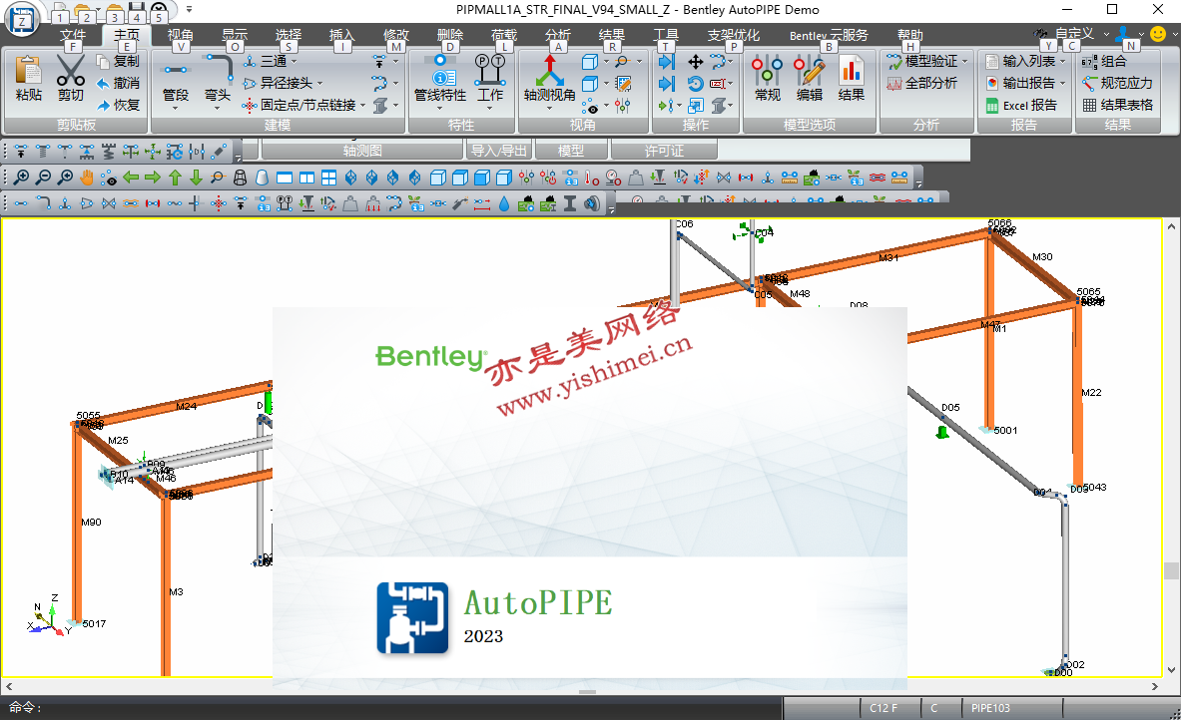Select the orange hand pan tool
The height and width of the screenshot is (720, 1181).
tap(87, 178)
